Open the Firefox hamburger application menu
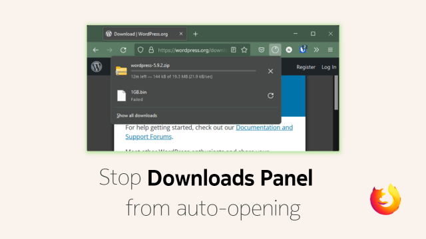Viewport: 426px width, 239px height. click(330, 50)
